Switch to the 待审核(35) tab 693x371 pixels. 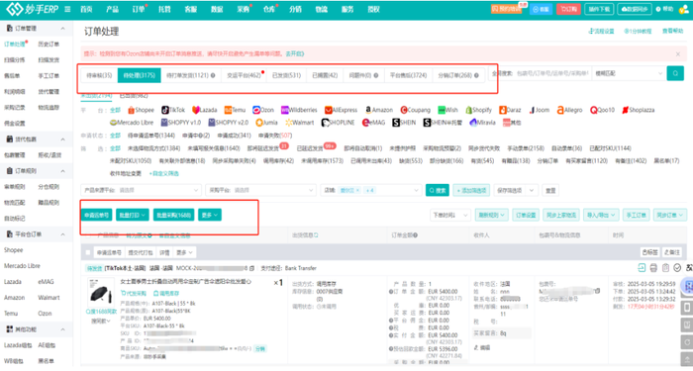tap(99, 75)
